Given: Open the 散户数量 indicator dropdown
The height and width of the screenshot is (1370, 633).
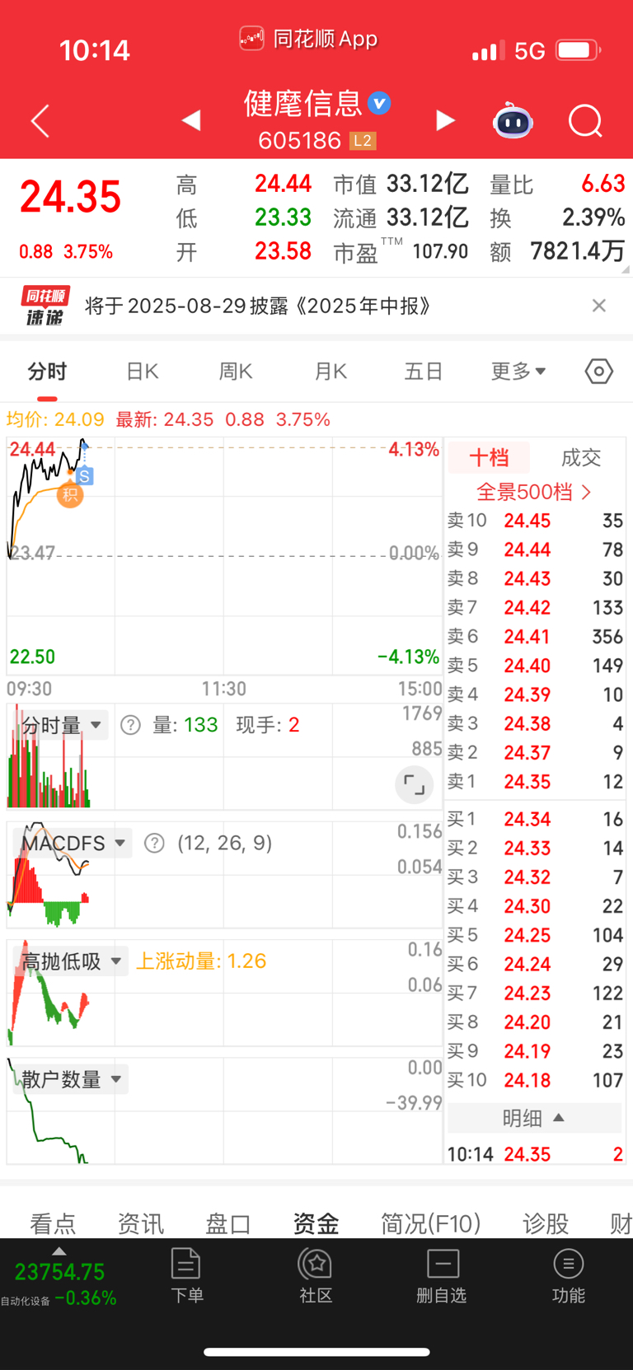Looking at the screenshot, I should click(x=72, y=1079).
